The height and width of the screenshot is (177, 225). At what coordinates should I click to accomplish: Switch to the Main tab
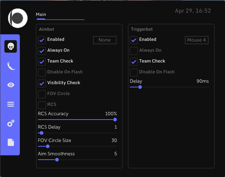pos(41,14)
